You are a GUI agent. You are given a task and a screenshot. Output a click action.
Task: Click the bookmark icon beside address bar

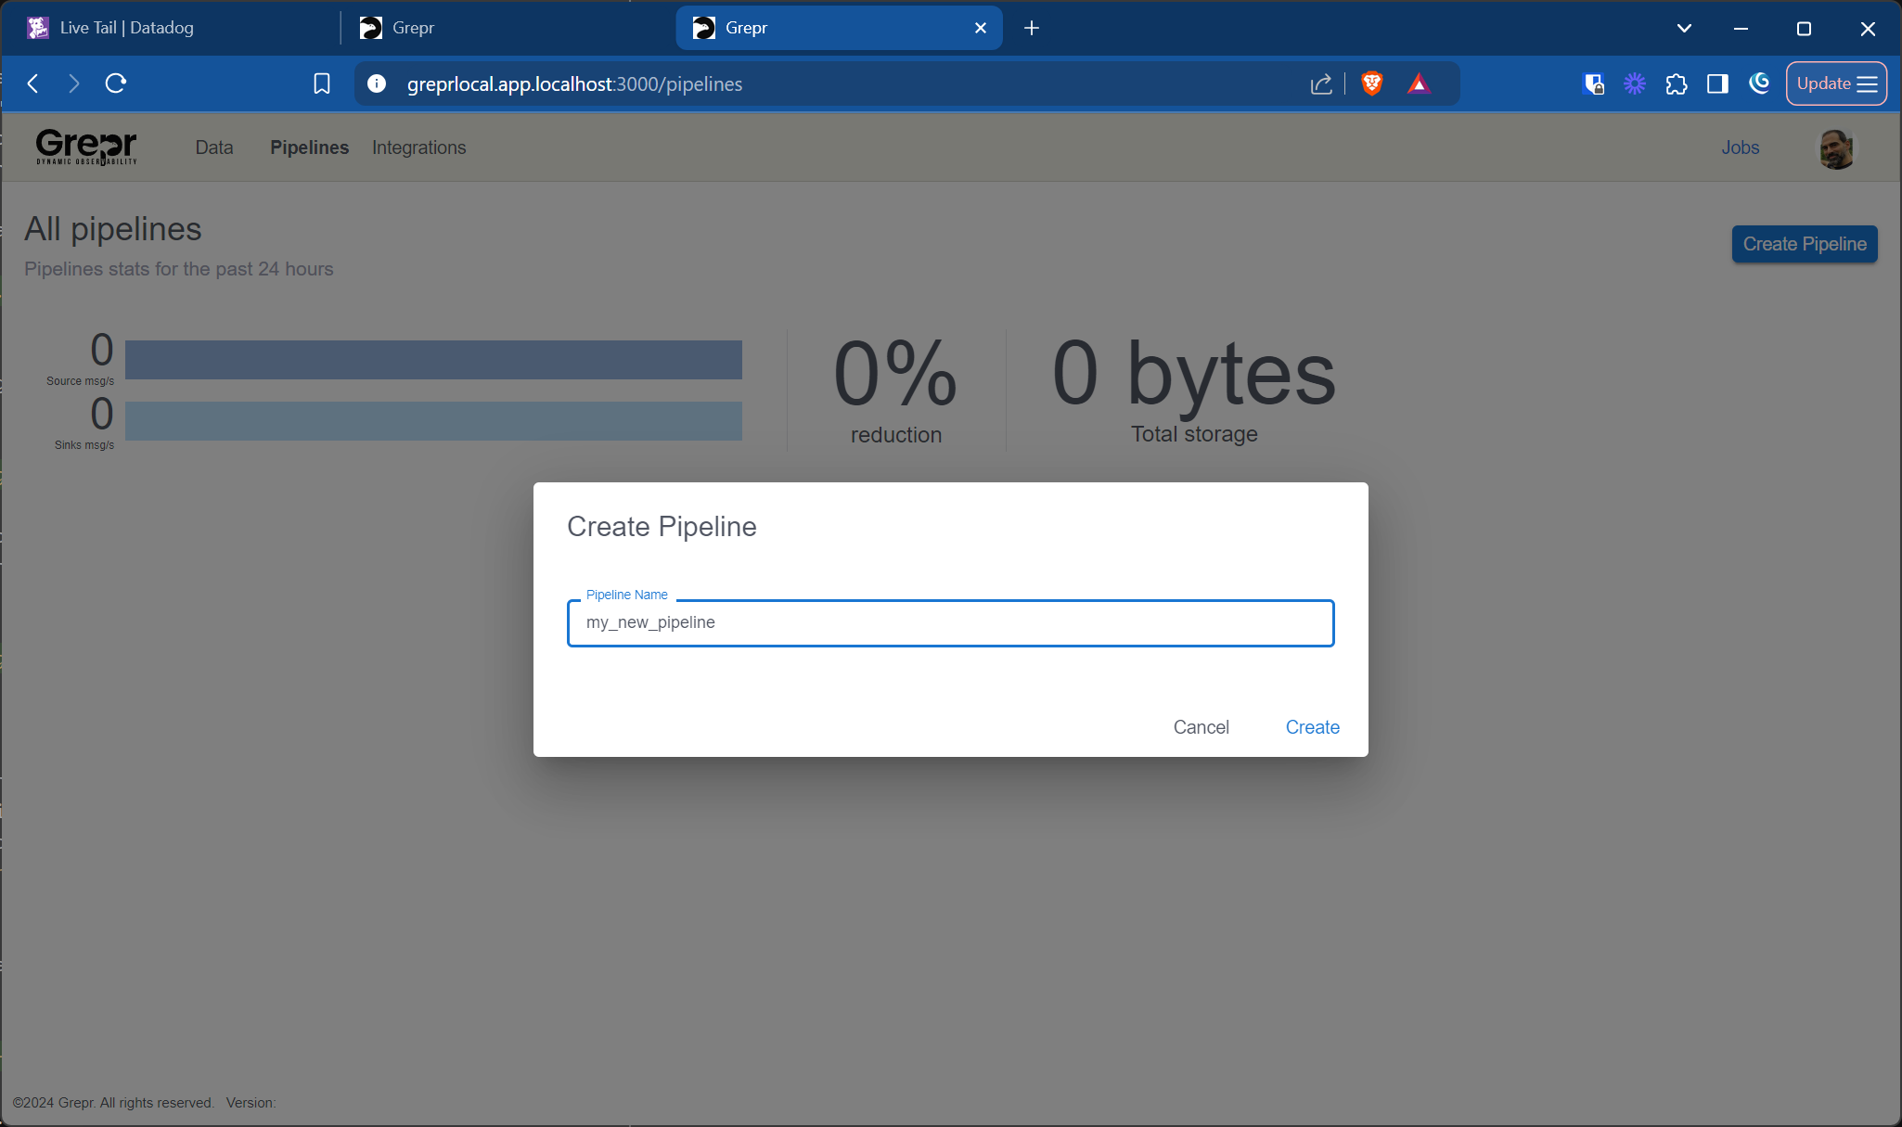(x=322, y=83)
